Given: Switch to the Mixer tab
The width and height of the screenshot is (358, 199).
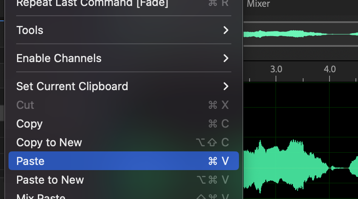Looking at the screenshot, I should pyautogui.click(x=258, y=4).
